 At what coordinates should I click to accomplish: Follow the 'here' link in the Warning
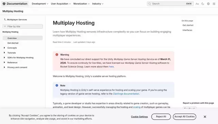(x=111, y=67)
